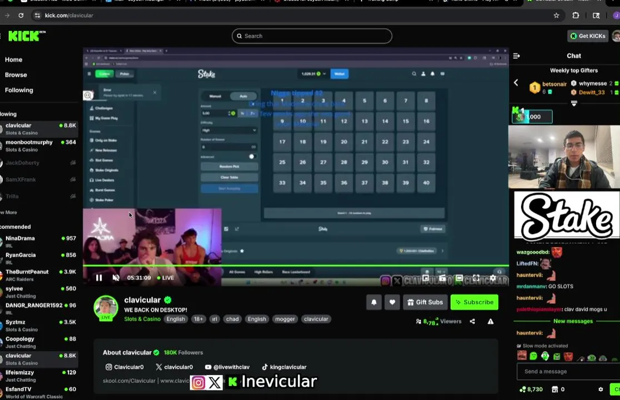Switch the player to theater mode
The width and height of the screenshot is (620, 400).
click(x=459, y=278)
